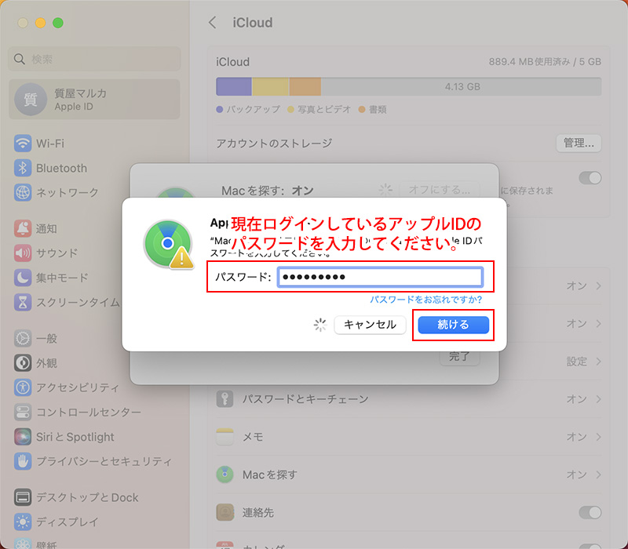Click the プライバシーとセキュリティ hand icon
628x549 pixels.
[x=23, y=461]
